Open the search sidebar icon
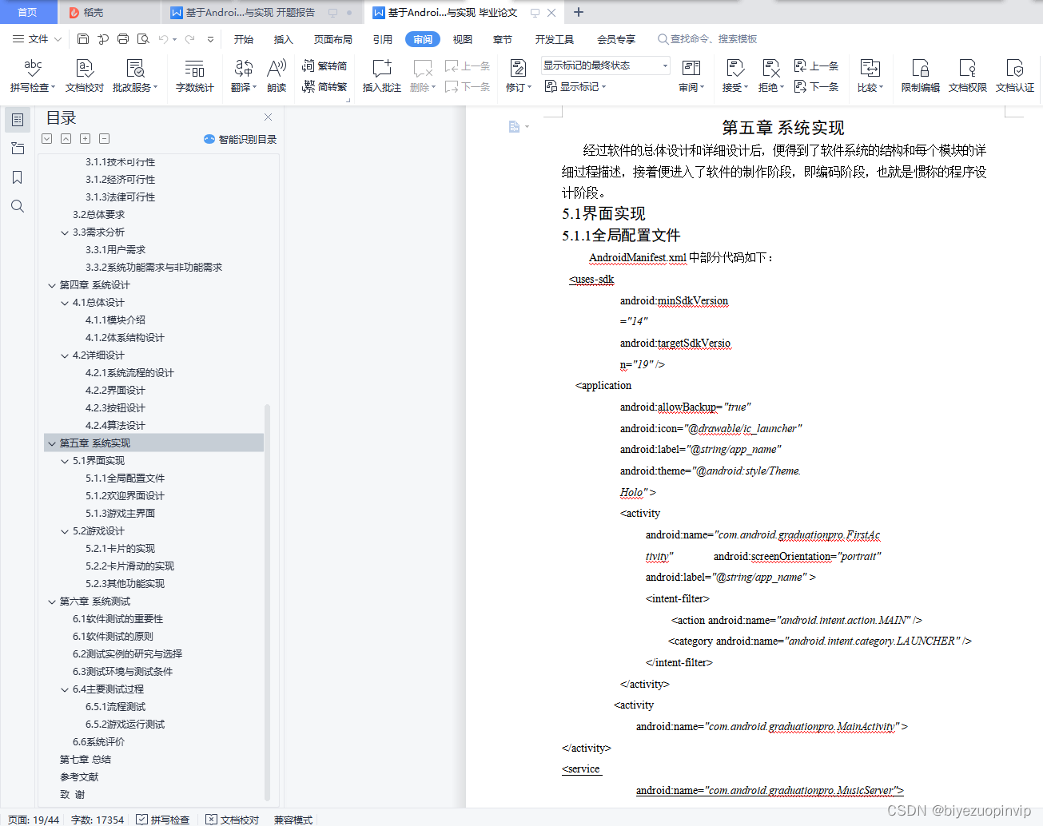 [18, 206]
